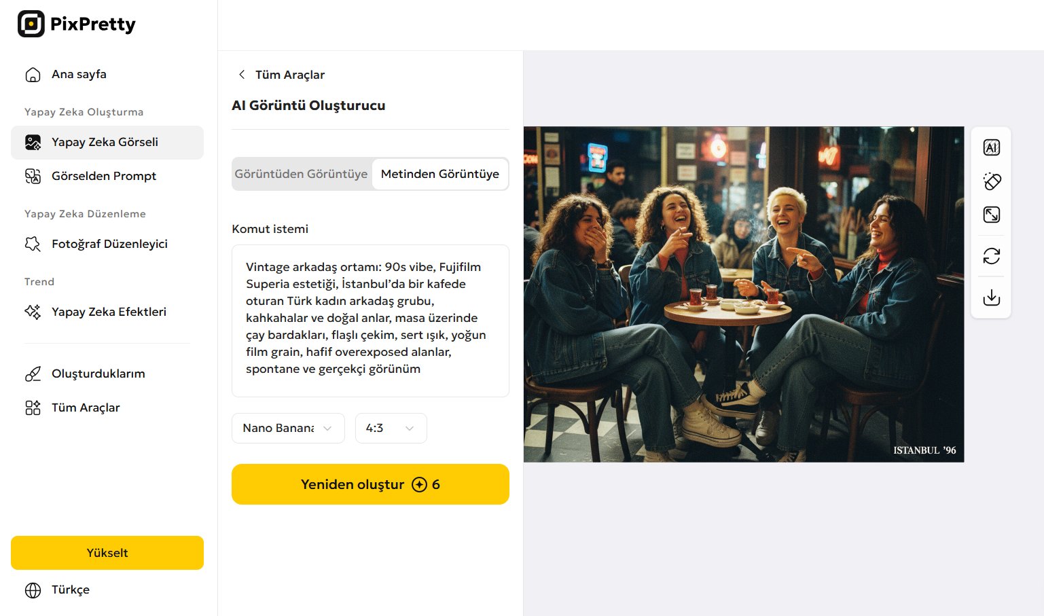This screenshot has width=1044, height=616.
Task: Select the eraser tool icon
Action: click(991, 181)
